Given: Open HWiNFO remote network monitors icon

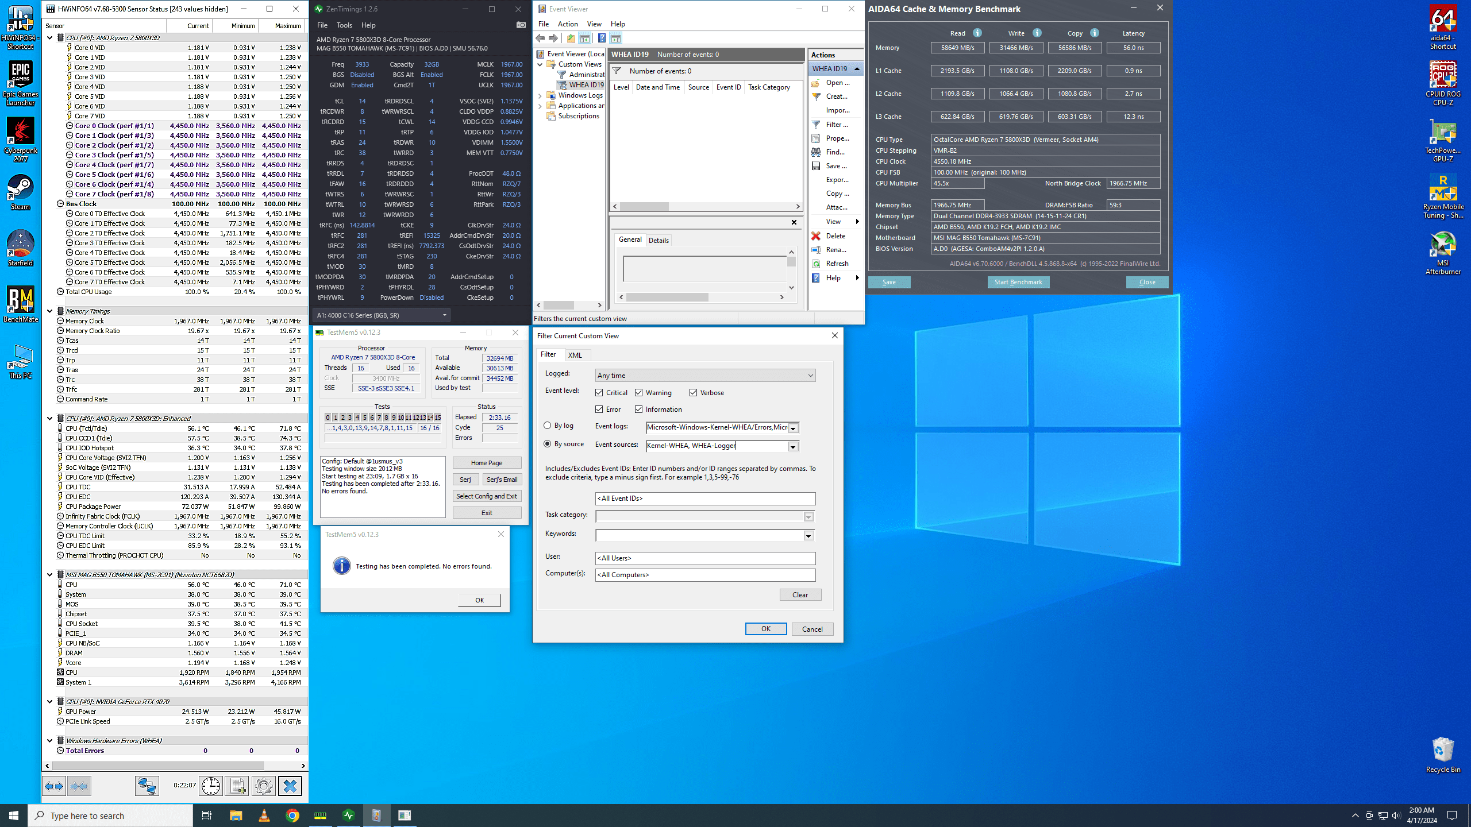Looking at the screenshot, I should [x=147, y=786].
